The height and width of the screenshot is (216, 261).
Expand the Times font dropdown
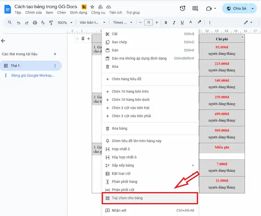coord(123,23)
